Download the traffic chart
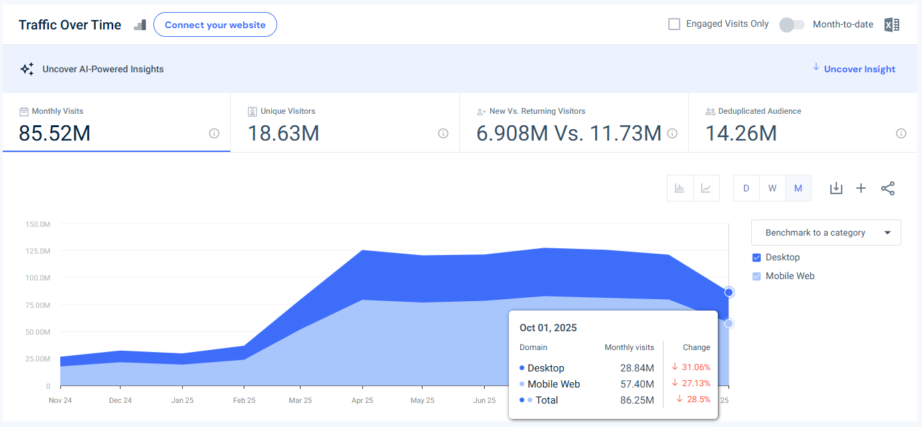922x427 pixels. (836, 188)
